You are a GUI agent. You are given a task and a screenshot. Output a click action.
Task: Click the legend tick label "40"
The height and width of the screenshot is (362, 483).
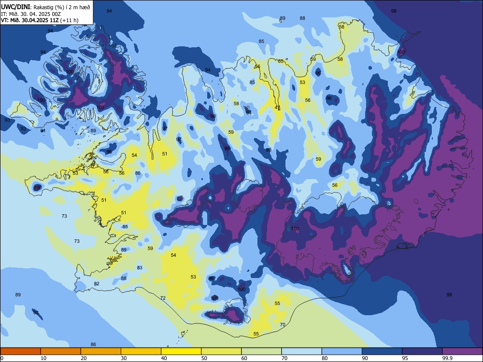coord(164,358)
